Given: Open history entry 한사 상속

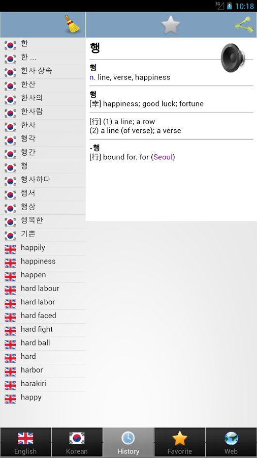Looking at the screenshot, I should 43,71.
